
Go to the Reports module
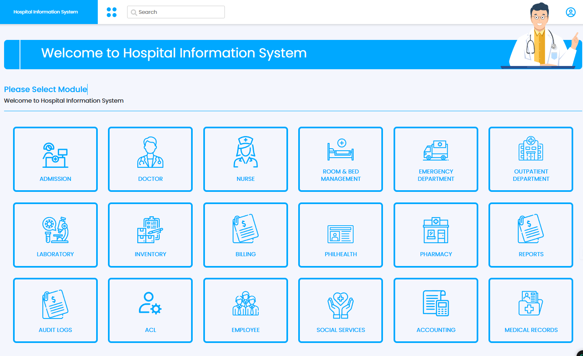[531, 235]
